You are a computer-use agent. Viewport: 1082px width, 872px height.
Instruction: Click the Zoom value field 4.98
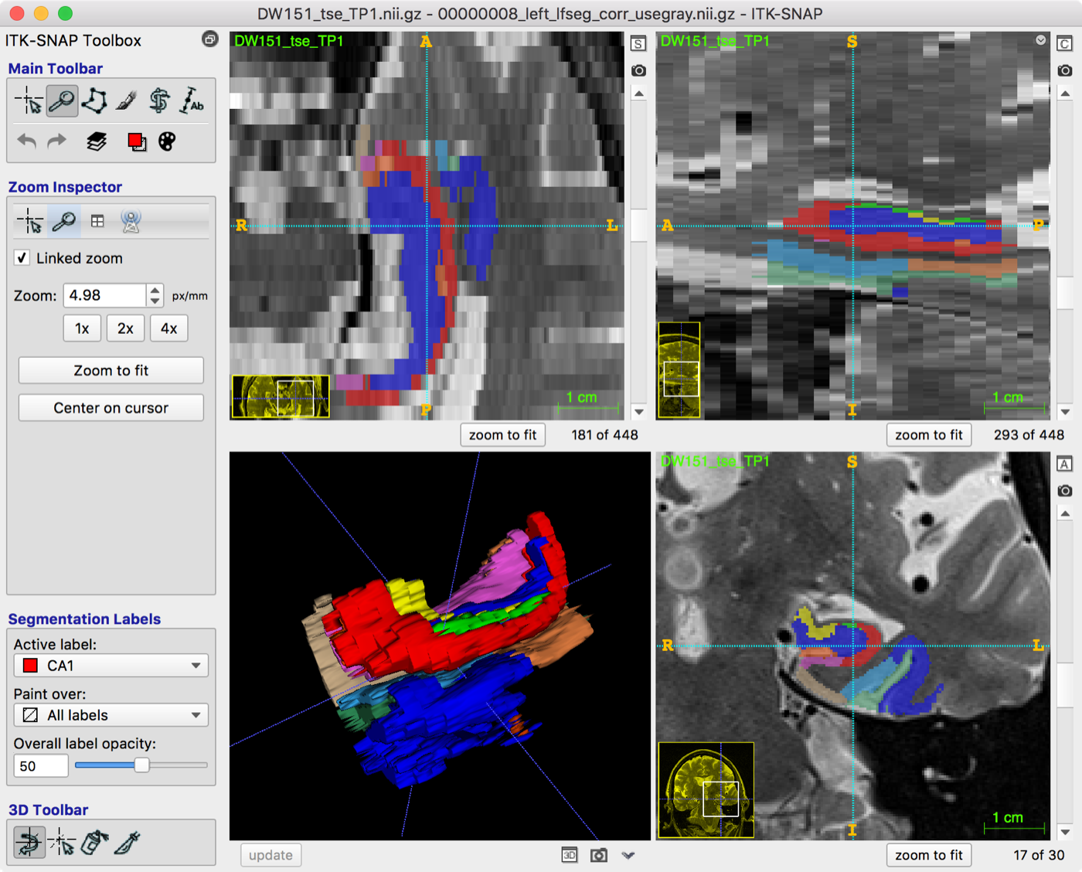(104, 295)
